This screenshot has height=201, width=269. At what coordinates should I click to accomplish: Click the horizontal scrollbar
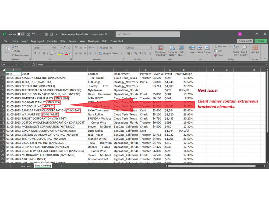(212, 166)
